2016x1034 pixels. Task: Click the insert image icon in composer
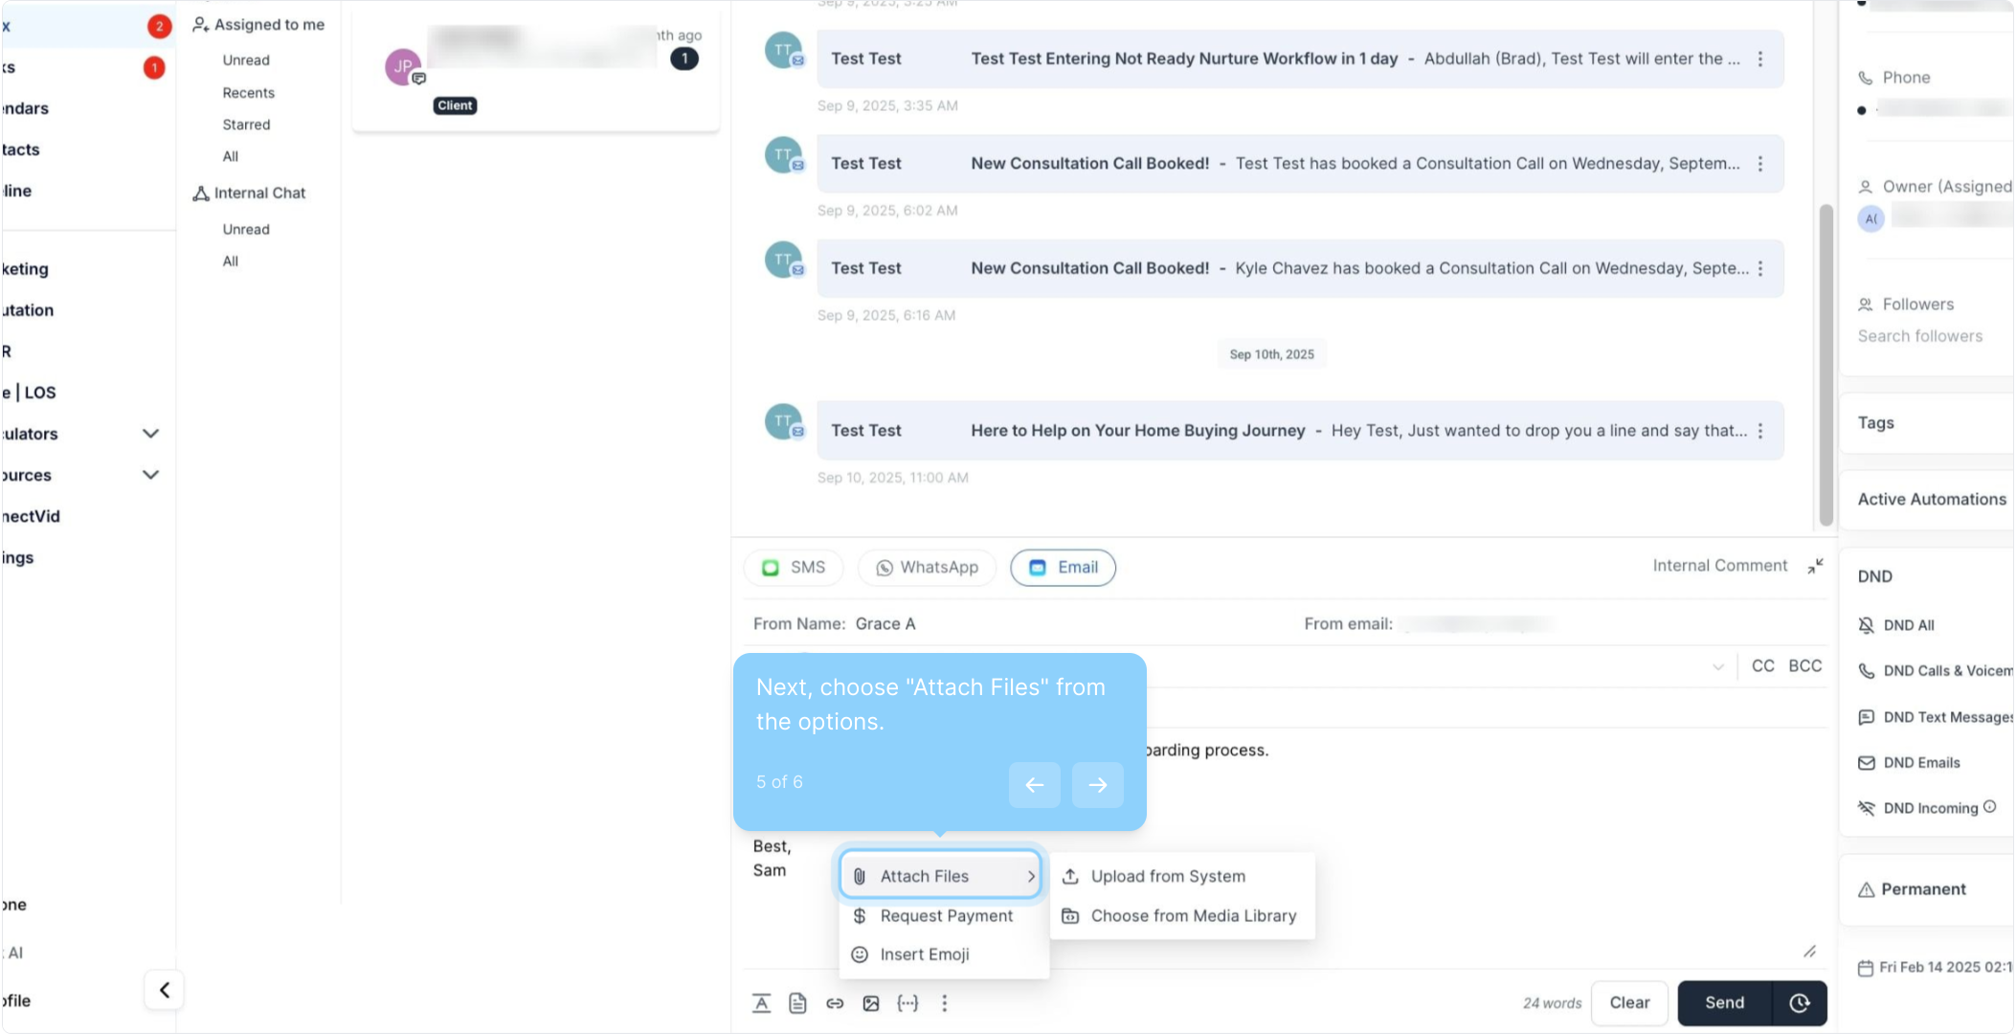(871, 1002)
